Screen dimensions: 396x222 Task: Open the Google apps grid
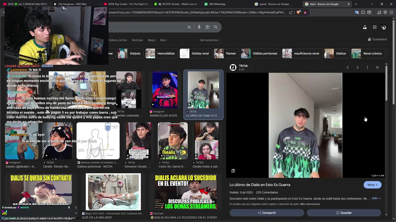pos(375,27)
